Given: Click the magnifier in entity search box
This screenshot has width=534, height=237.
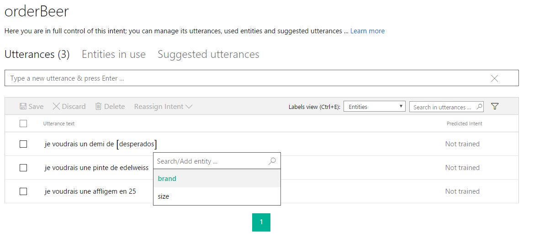Looking at the screenshot, I should (x=272, y=161).
